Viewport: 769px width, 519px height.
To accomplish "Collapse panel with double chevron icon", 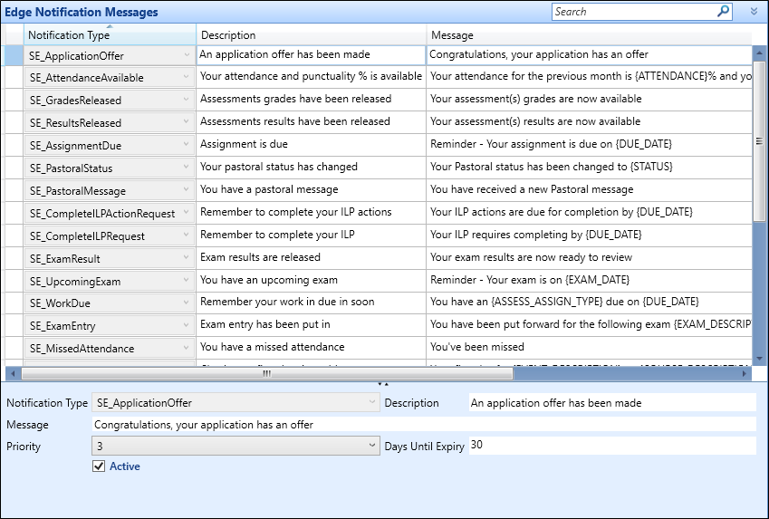I will coord(754,12).
